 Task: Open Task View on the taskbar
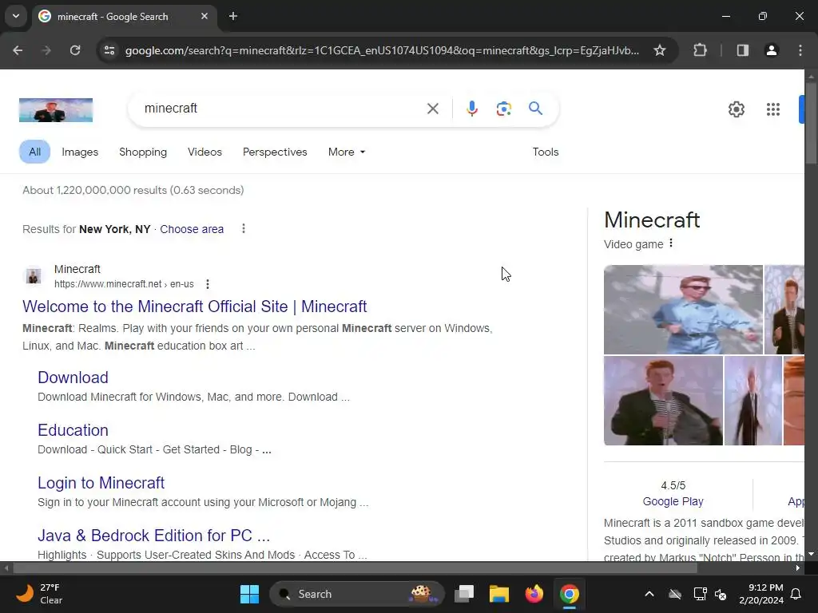click(x=464, y=594)
